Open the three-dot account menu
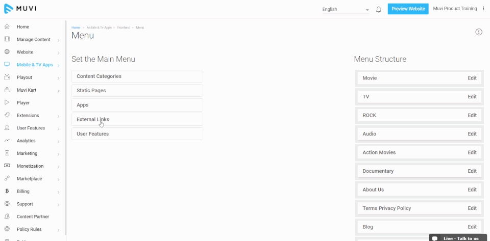 click(x=484, y=9)
